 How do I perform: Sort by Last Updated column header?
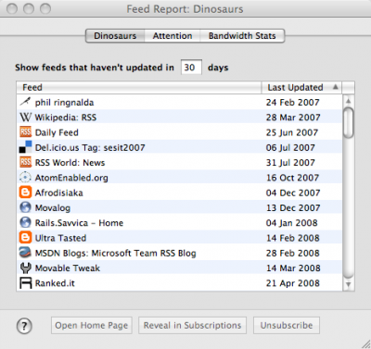[302, 88]
